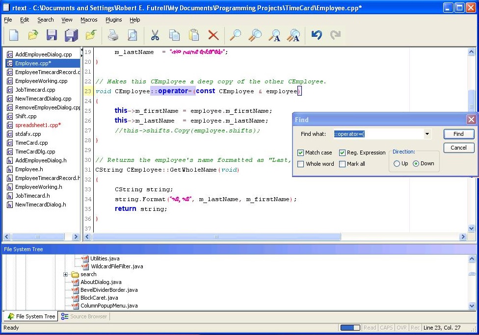
Task: Click the Print icon in the toolbar
Action: pyautogui.click(x=113, y=35)
